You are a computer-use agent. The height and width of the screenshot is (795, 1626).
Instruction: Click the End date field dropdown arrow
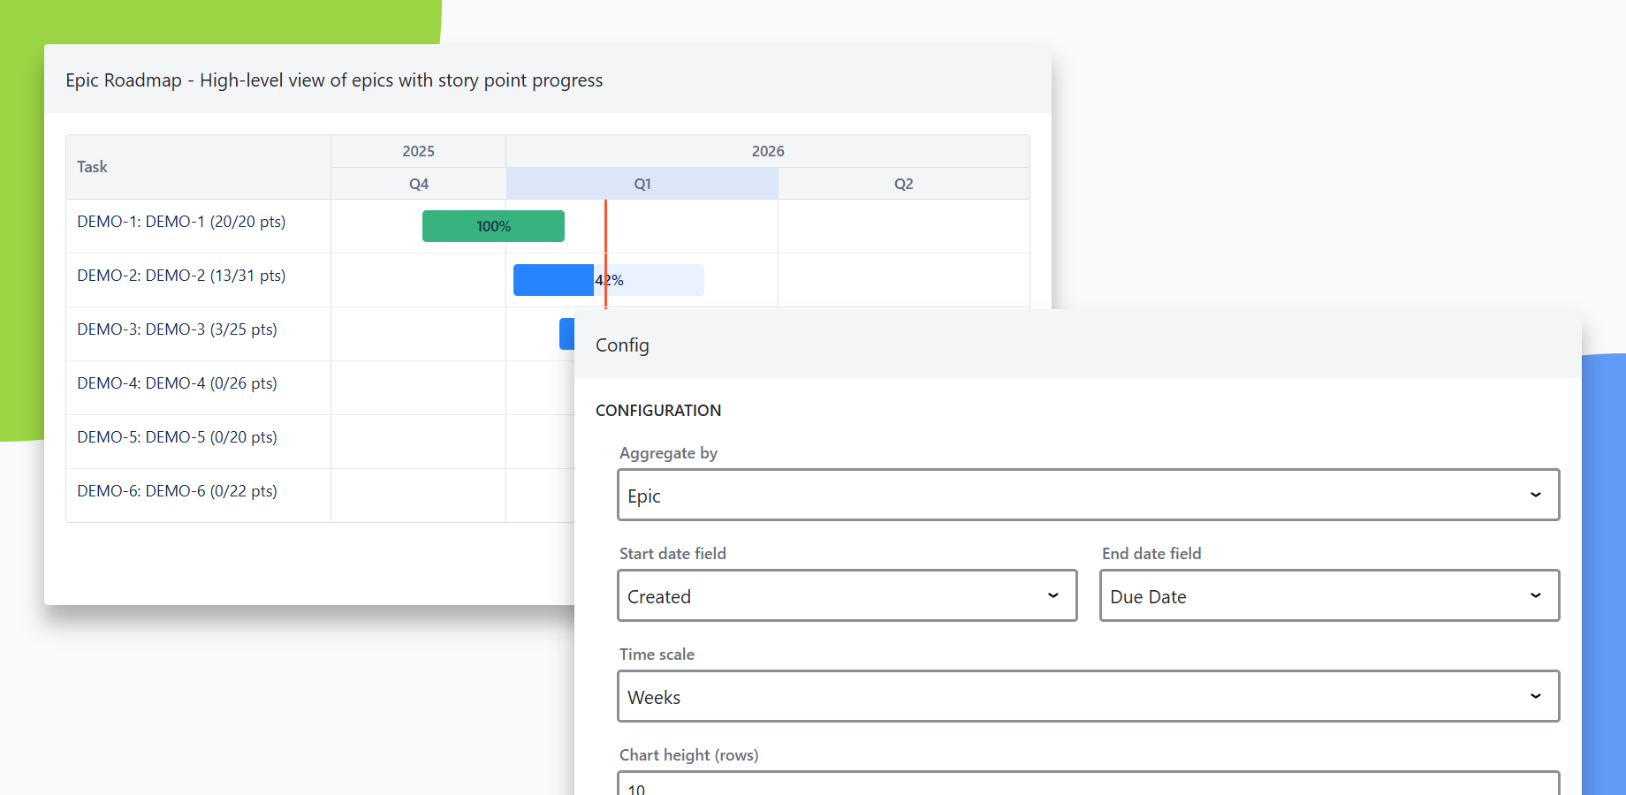pos(1535,595)
